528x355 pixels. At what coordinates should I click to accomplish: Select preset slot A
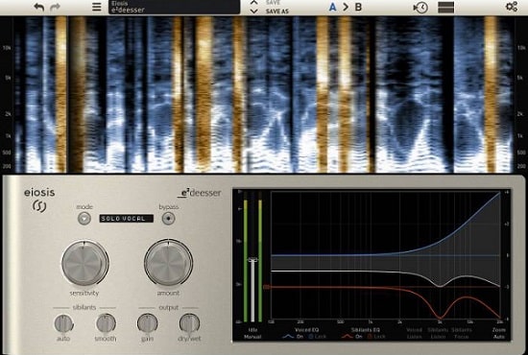coord(332,7)
